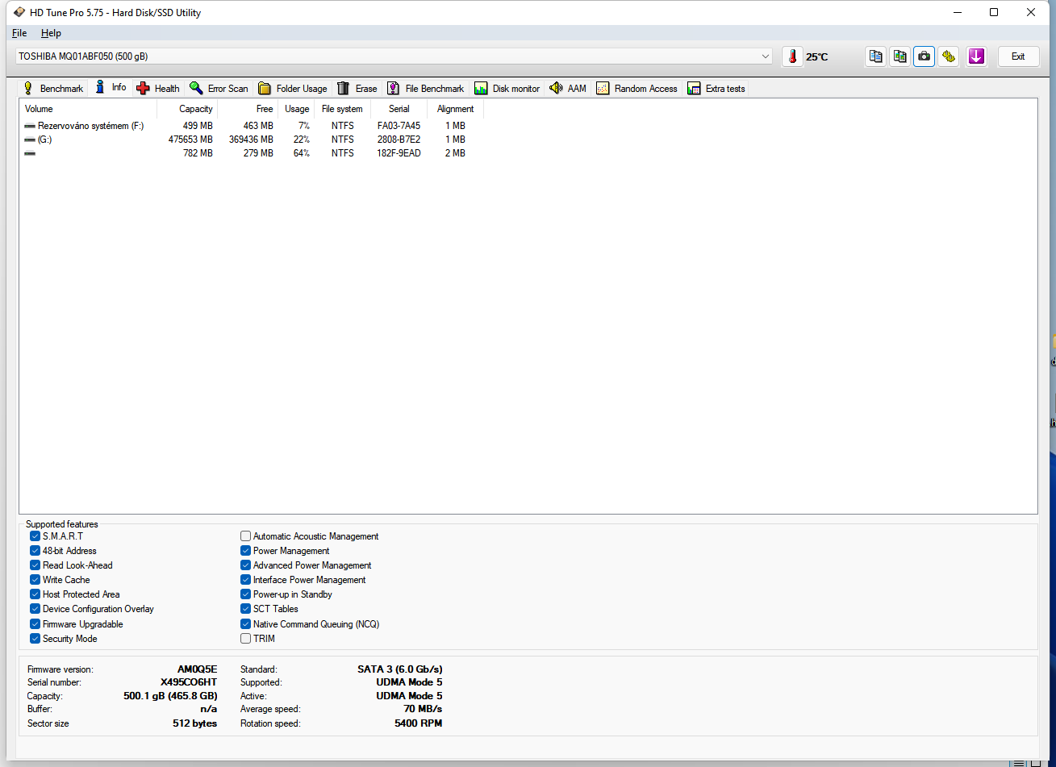Image resolution: width=1056 pixels, height=767 pixels.
Task: Open the File menu
Action: pos(19,33)
